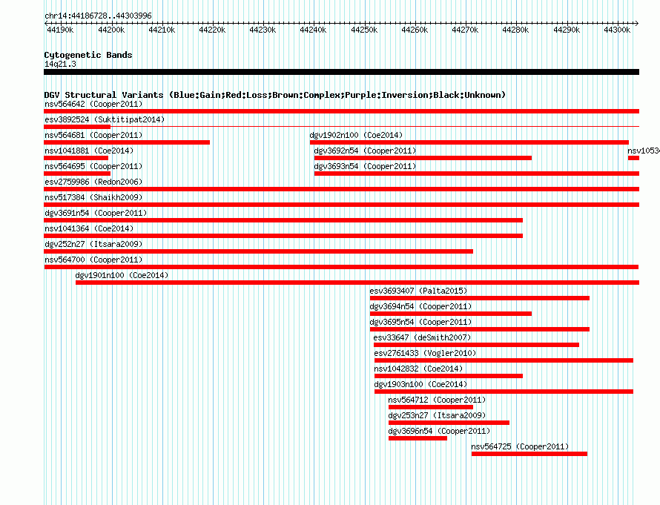Open the dgv3694n54 (Cooper2011) label
The width and height of the screenshot is (660, 505).
(x=420, y=306)
